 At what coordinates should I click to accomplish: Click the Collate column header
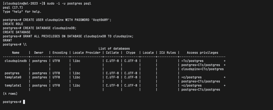(x=112, y=53)
